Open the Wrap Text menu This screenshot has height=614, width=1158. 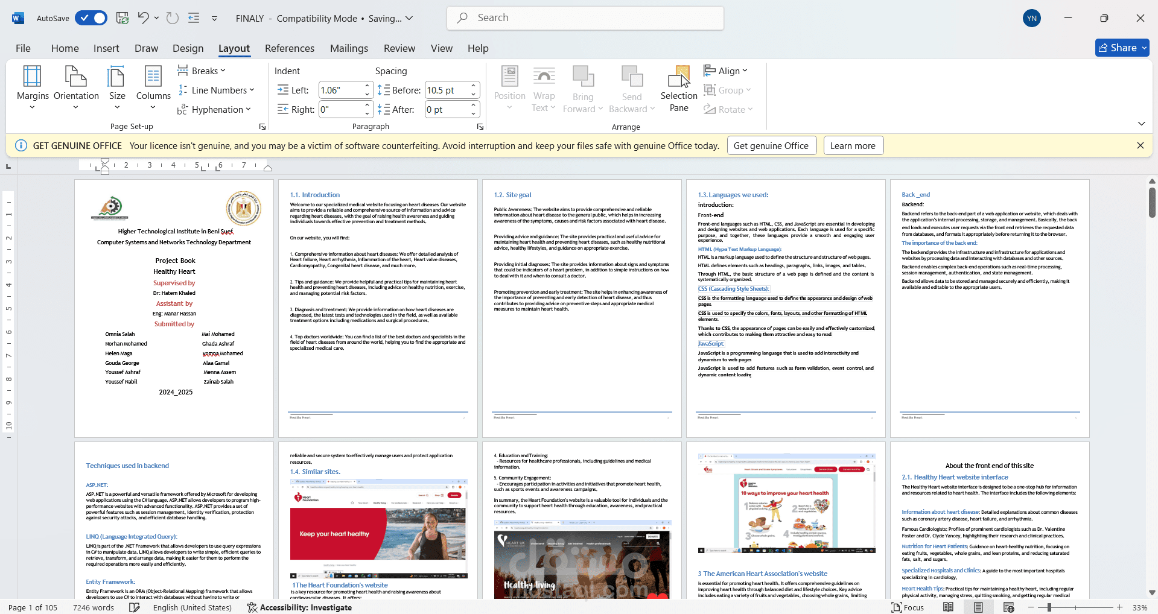pyautogui.click(x=544, y=88)
